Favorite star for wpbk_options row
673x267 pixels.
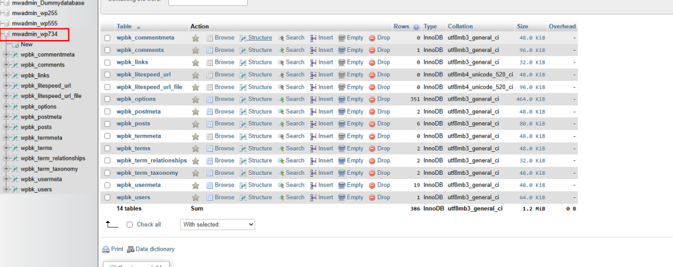click(x=195, y=99)
